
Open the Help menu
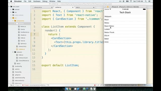(x=59, y=1)
